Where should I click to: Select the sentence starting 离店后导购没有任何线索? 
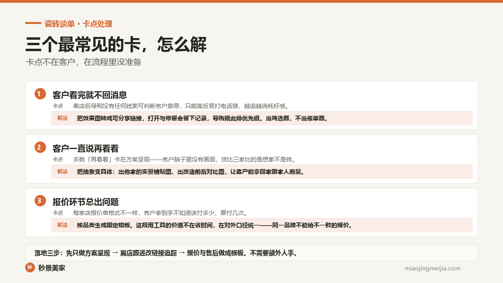click(181, 106)
